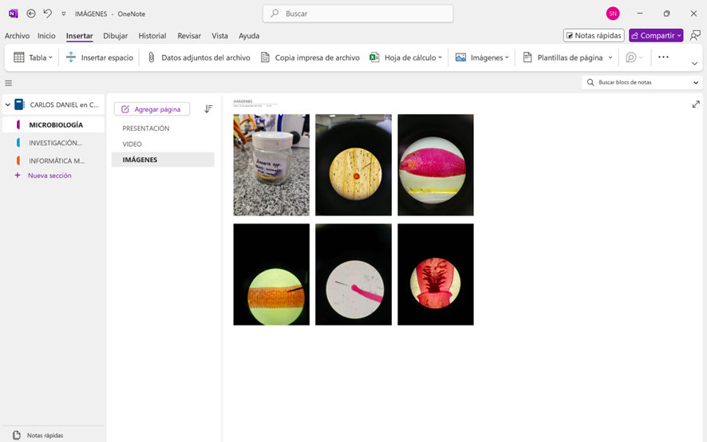Select the CARLOS DANIEL notebook
The image size is (707, 442).
coord(64,105)
